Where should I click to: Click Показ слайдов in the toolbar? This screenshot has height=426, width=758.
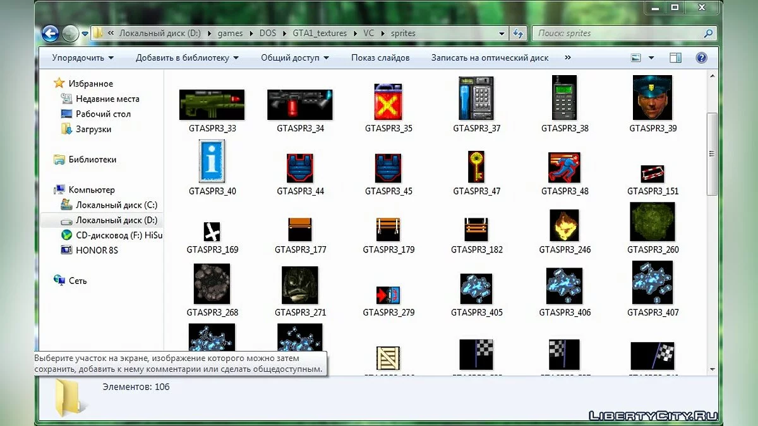(x=380, y=57)
